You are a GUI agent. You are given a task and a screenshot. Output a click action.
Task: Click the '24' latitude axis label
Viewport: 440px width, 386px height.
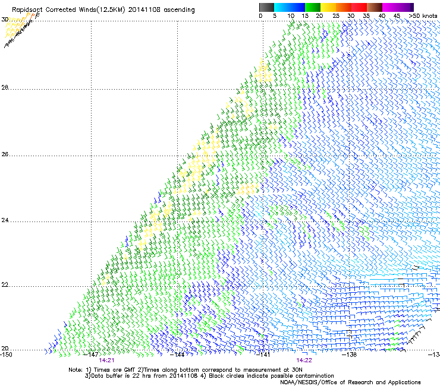pyautogui.click(x=5, y=220)
